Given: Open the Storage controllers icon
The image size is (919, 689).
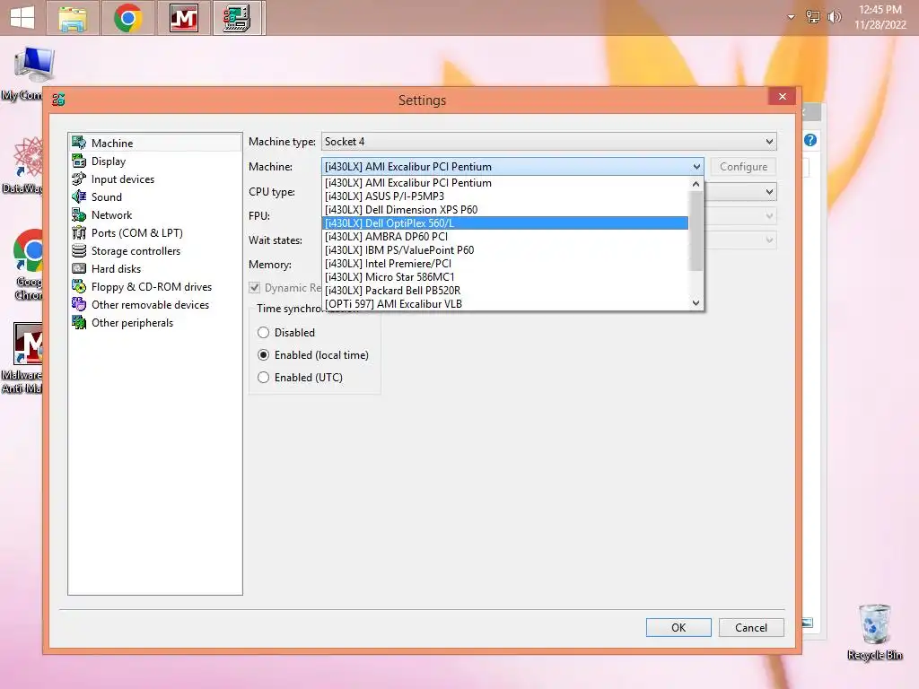Looking at the screenshot, I should click(x=79, y=251).
